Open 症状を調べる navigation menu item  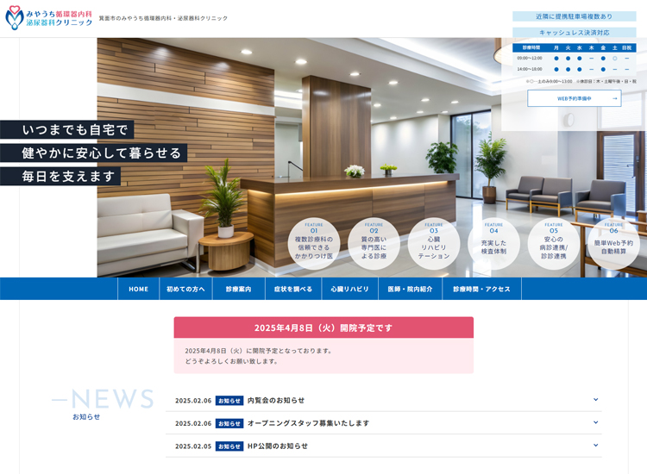pyautogui.click(x=293, y=289)
